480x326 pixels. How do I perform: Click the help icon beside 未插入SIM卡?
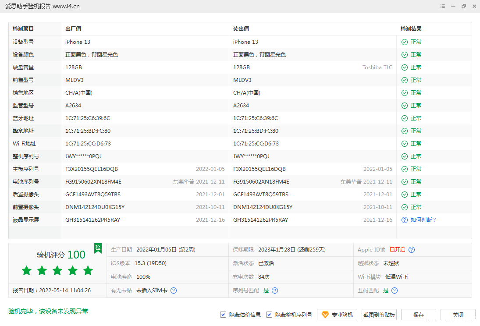(174, 291)
